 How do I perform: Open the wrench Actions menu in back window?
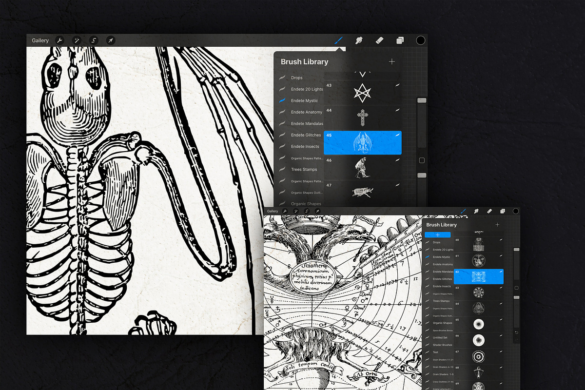(59, 40)
